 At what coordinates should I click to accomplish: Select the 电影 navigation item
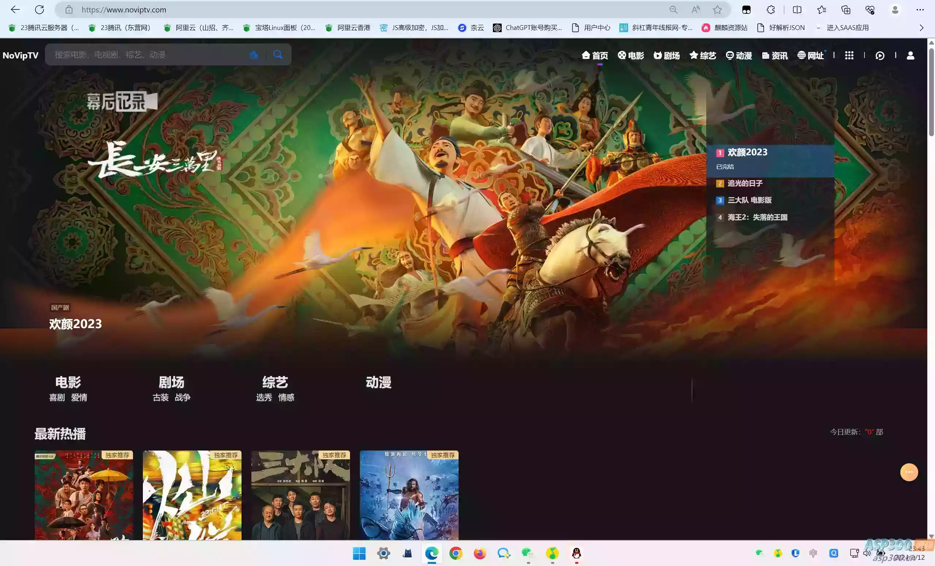631,56
